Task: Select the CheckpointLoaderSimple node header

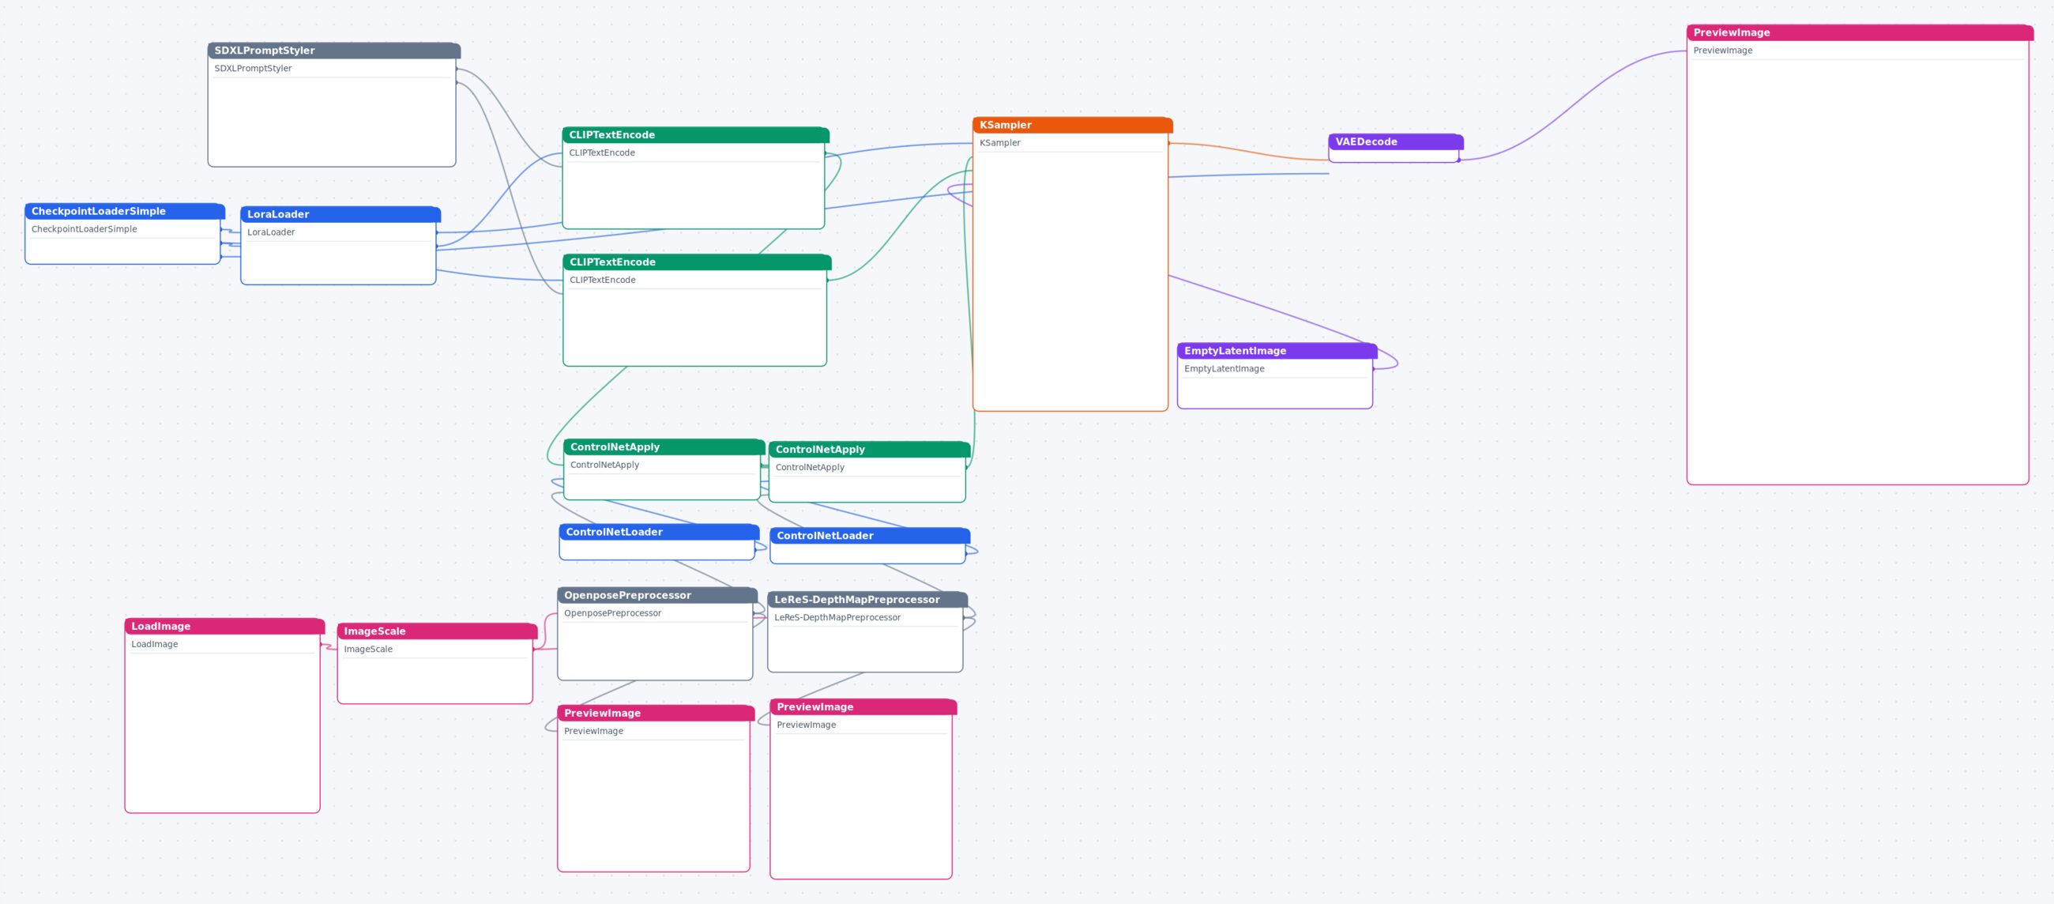Action: pos(124,211)
